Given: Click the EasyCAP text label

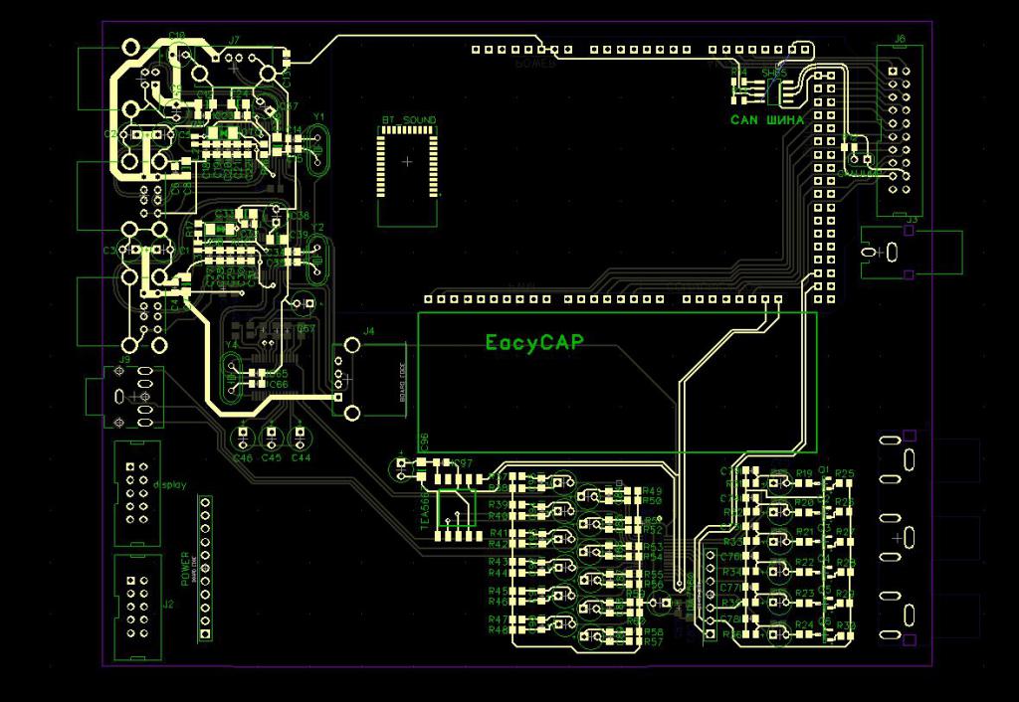Looking at the screenshot, I should (x=534, y=342).
